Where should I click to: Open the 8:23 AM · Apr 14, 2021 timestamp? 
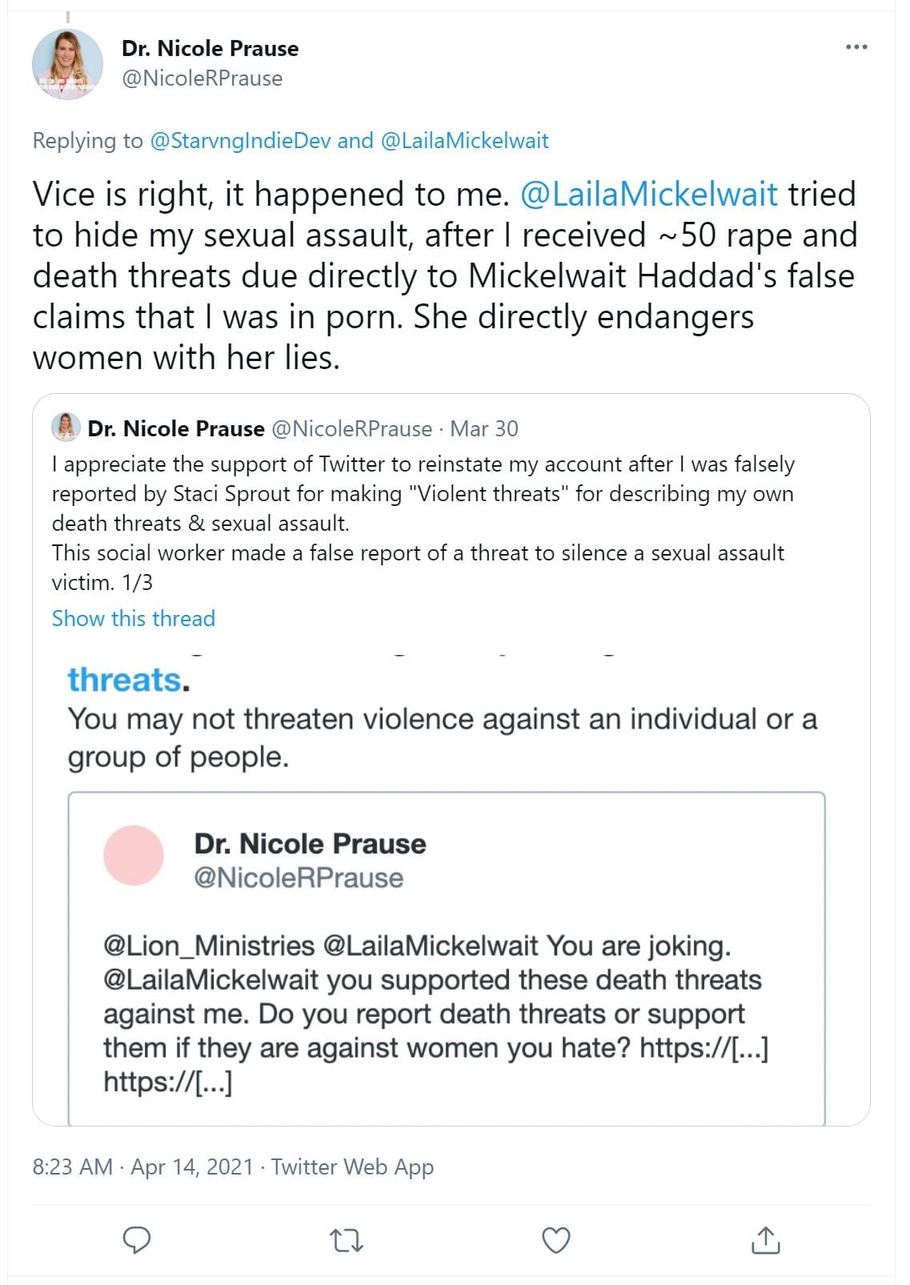click(142, 1167)
